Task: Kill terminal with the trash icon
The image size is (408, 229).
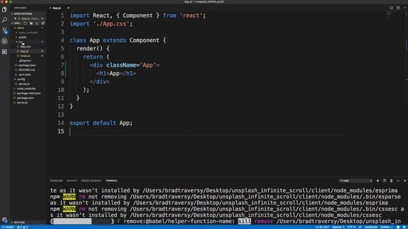Action: click(391, 181)
